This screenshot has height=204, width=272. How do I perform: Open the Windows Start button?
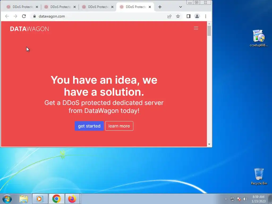pyautogui.click(x=7, y=199)
